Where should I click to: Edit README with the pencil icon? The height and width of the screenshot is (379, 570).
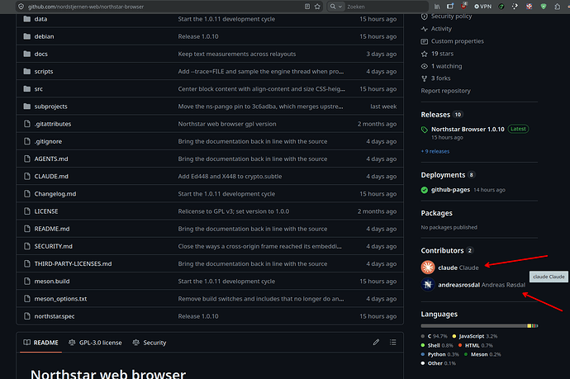tap(376, 342)
